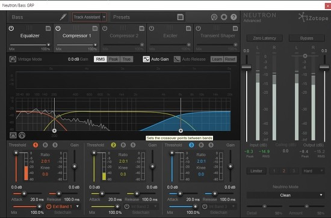Click the Compressor 1 Mix slider

(x=76, y=44)
